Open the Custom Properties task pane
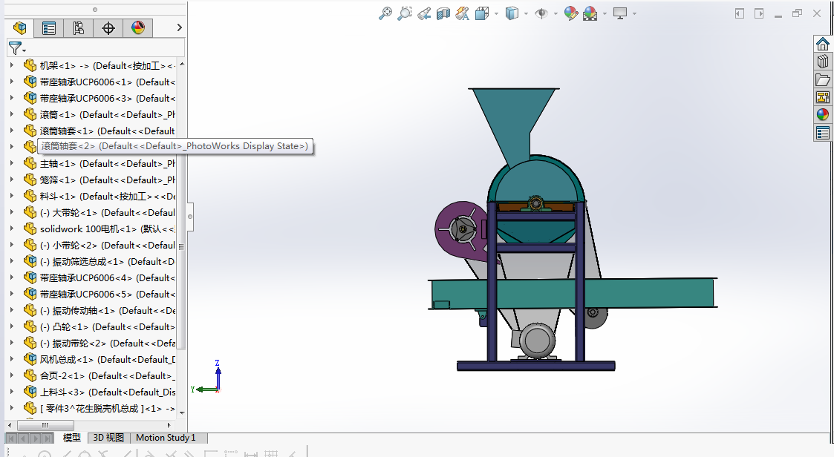This screenshot has width=834, height=457. (x=823, y=133)
